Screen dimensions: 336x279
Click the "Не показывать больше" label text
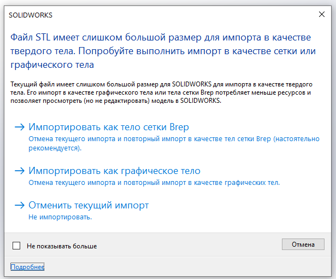point(62,246)
